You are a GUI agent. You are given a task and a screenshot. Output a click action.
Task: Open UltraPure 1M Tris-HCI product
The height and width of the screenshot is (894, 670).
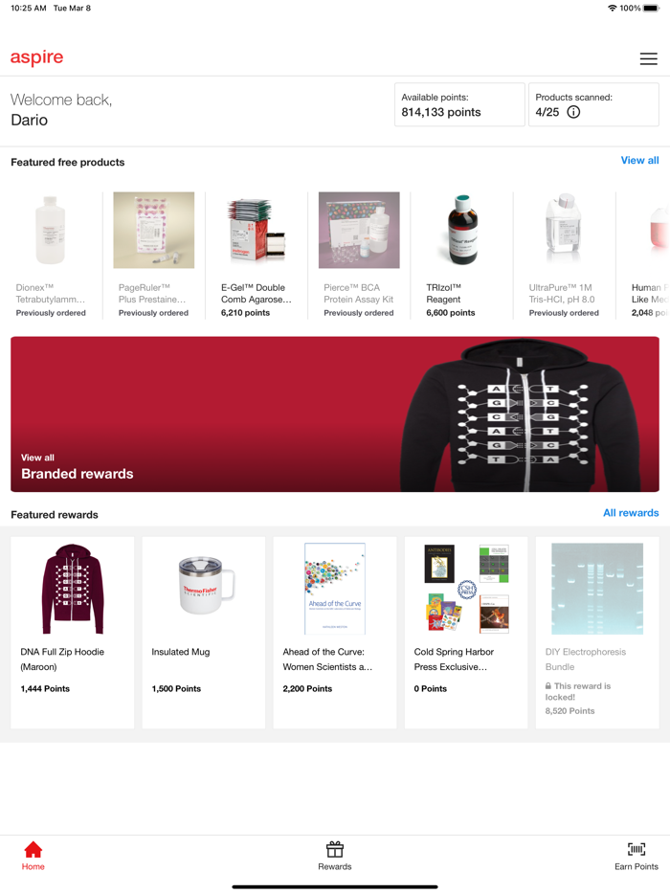[565, 255]
